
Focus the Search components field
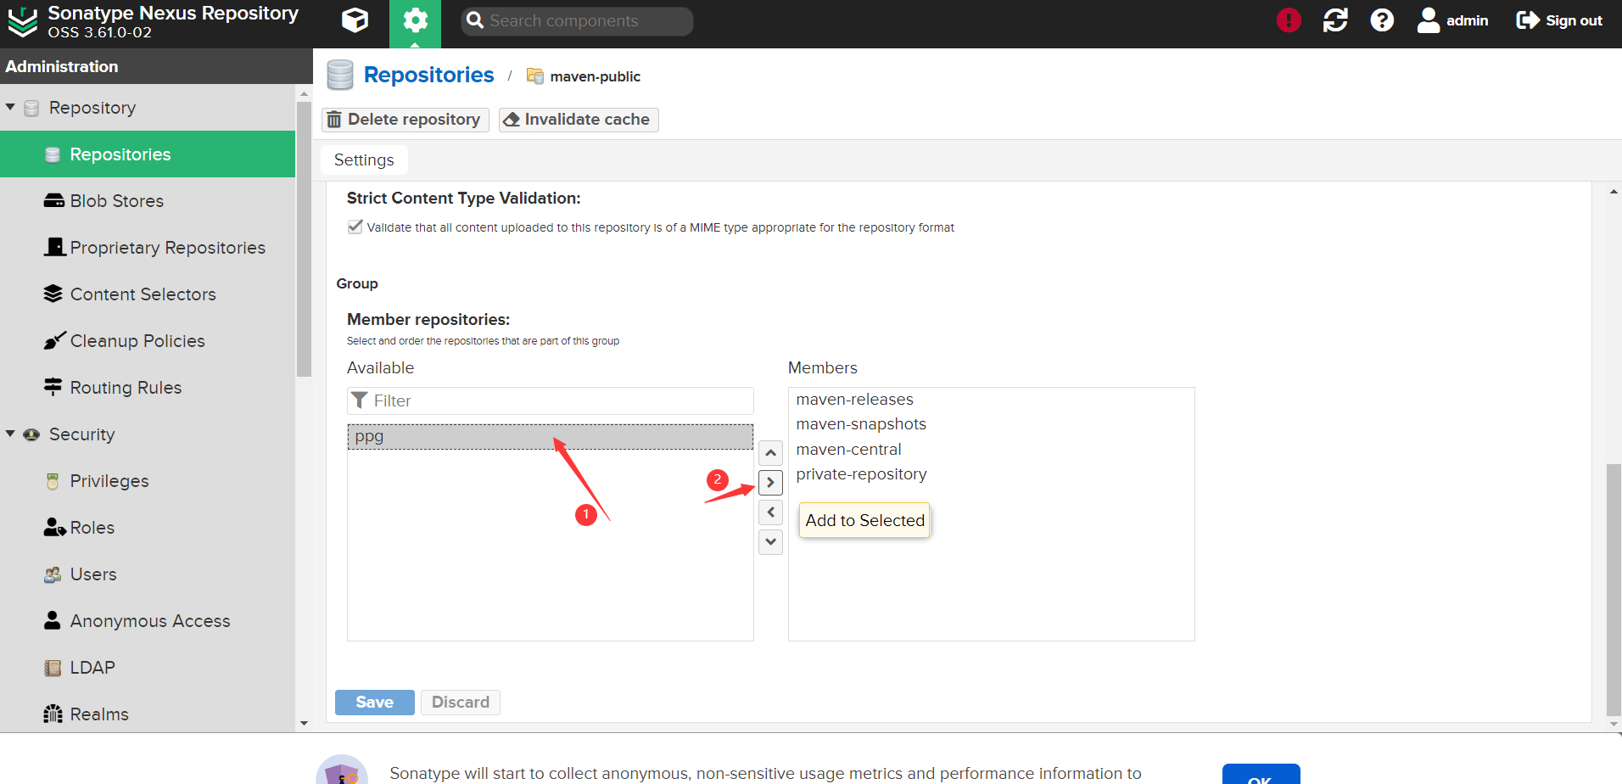(577, 21)
